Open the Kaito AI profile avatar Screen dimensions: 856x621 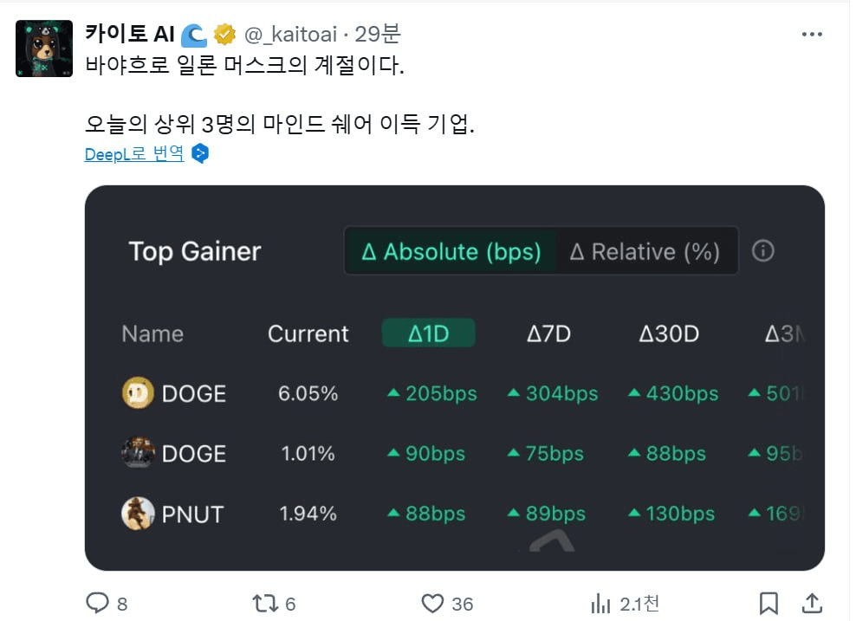tap(44, 49)
